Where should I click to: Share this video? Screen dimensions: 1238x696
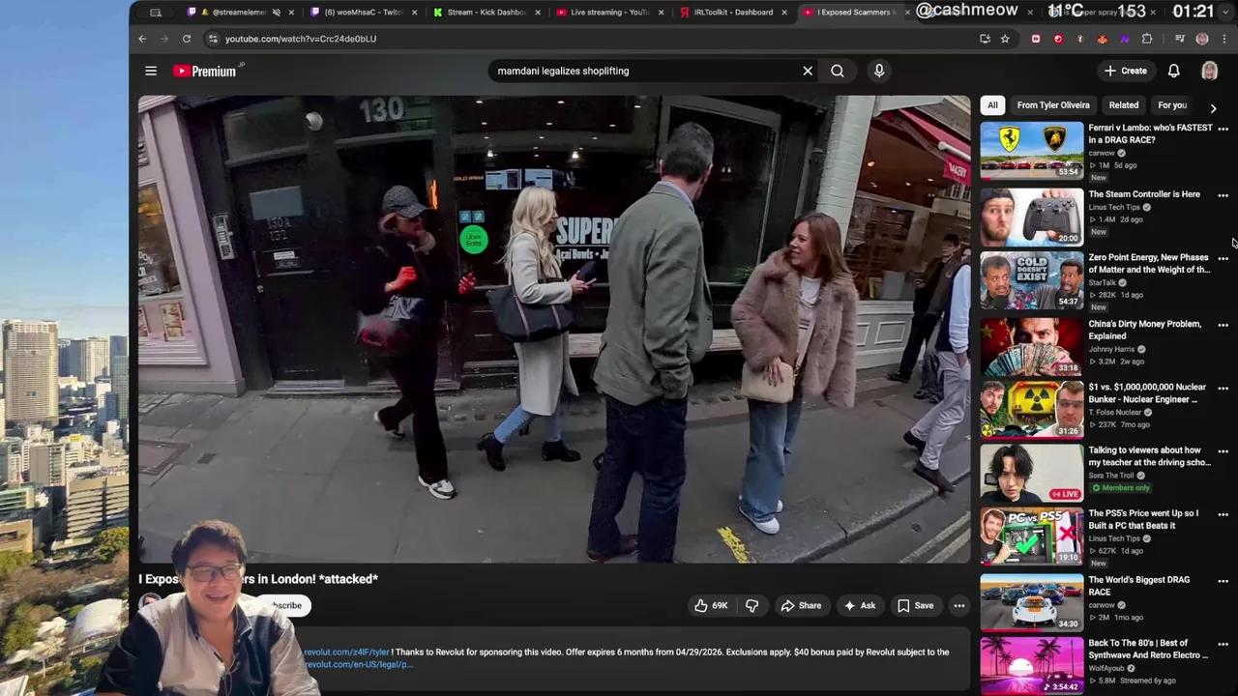(x=801, y=606)
